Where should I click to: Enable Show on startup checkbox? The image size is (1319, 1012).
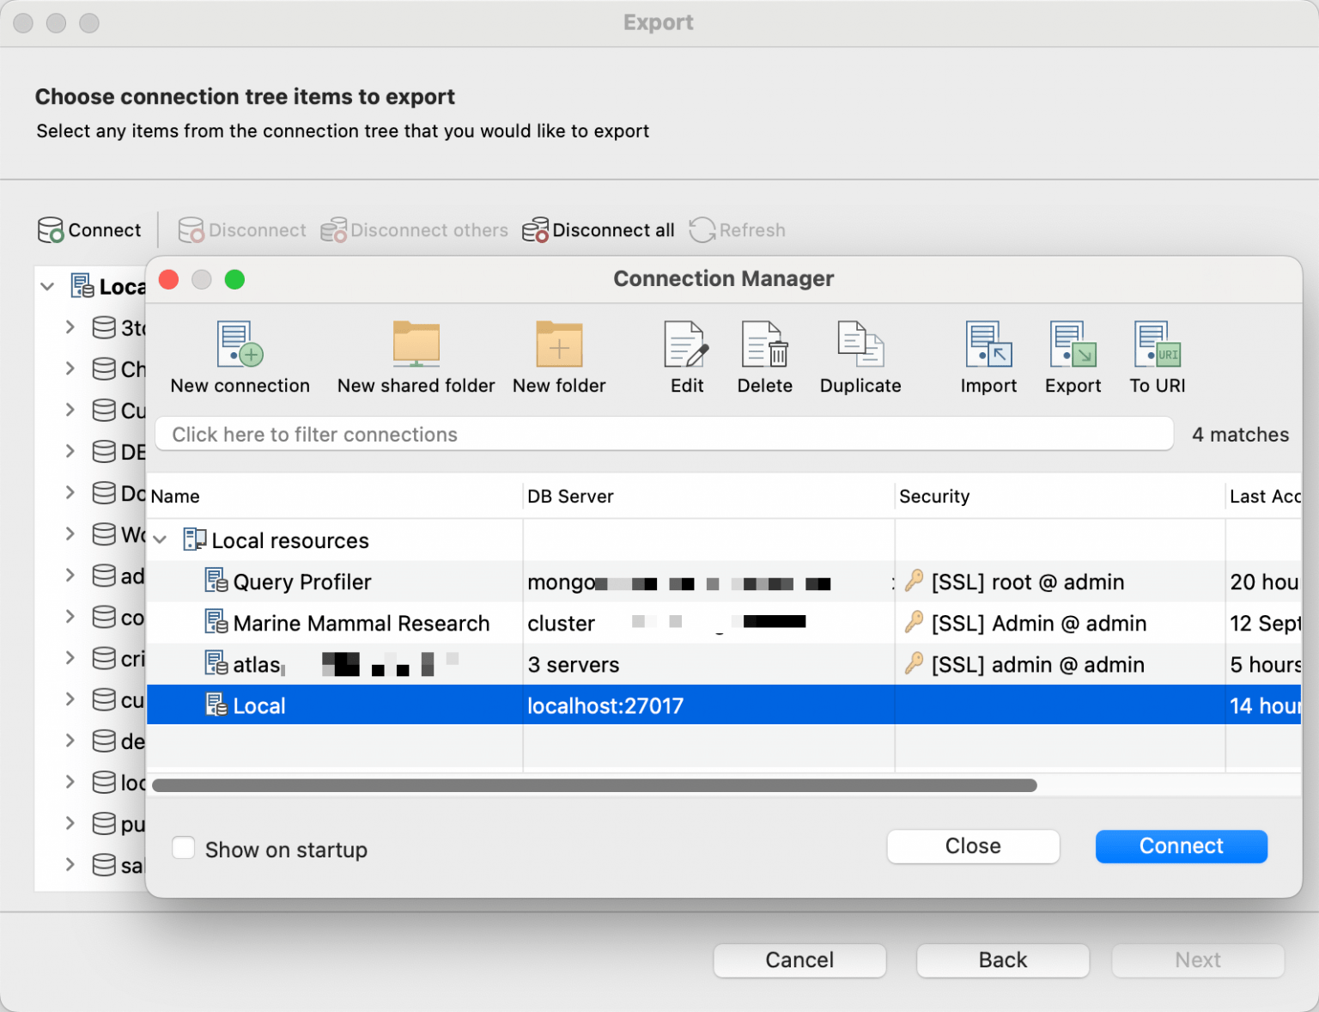(x=184, y=849)
